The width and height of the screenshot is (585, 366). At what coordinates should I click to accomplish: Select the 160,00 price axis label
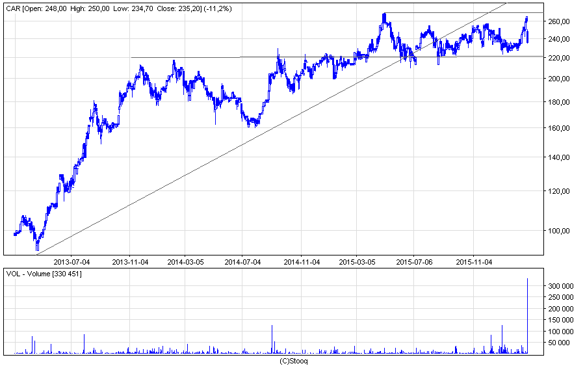point(559,128)
